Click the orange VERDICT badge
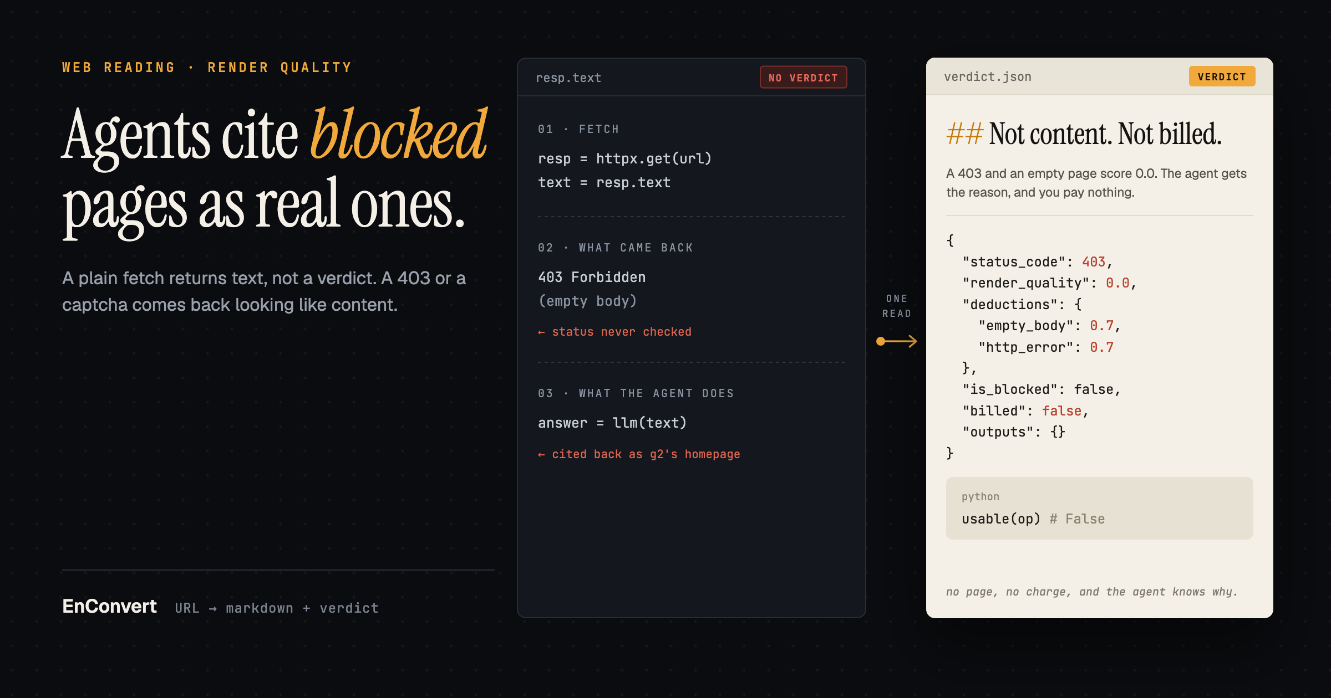The height and width of the screenshot is (698, 1331). 1222,76
